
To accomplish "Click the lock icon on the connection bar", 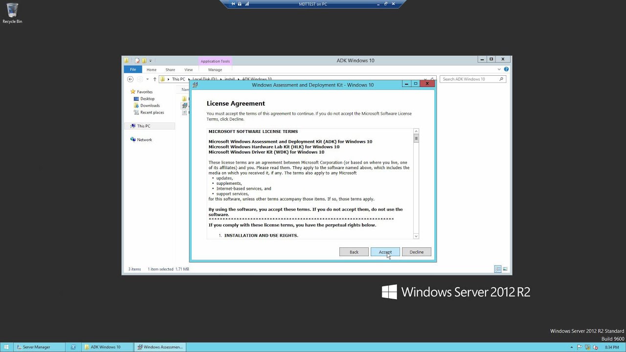I will click(240, 4).
